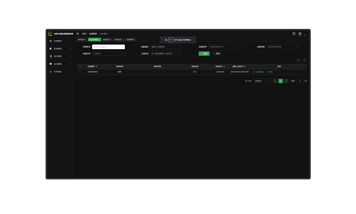Toggle the sidebar collapse icon beside breadcrumb
The image size is (356, 214).
point(78,34)
